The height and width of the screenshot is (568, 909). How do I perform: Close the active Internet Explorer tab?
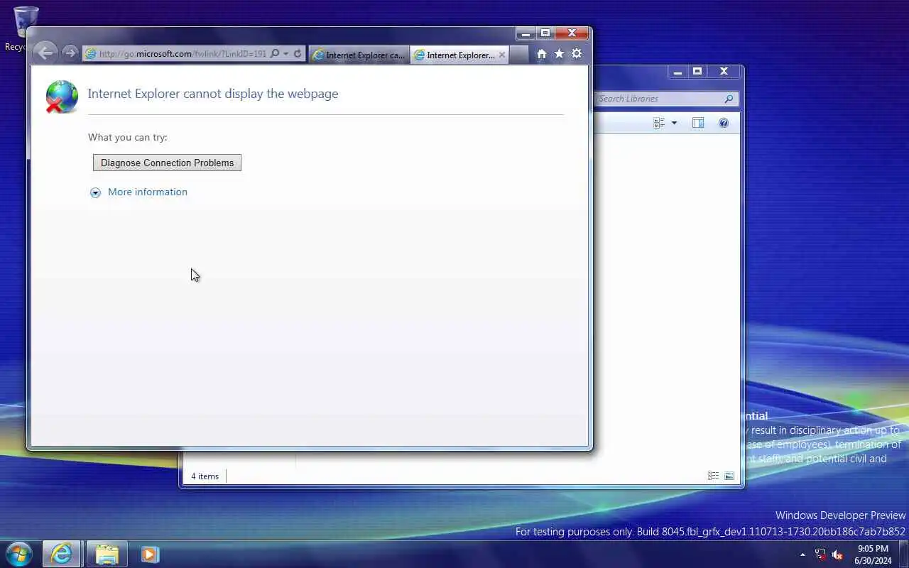502,55
